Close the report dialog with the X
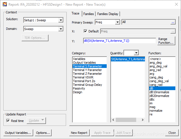 point(176,4)
